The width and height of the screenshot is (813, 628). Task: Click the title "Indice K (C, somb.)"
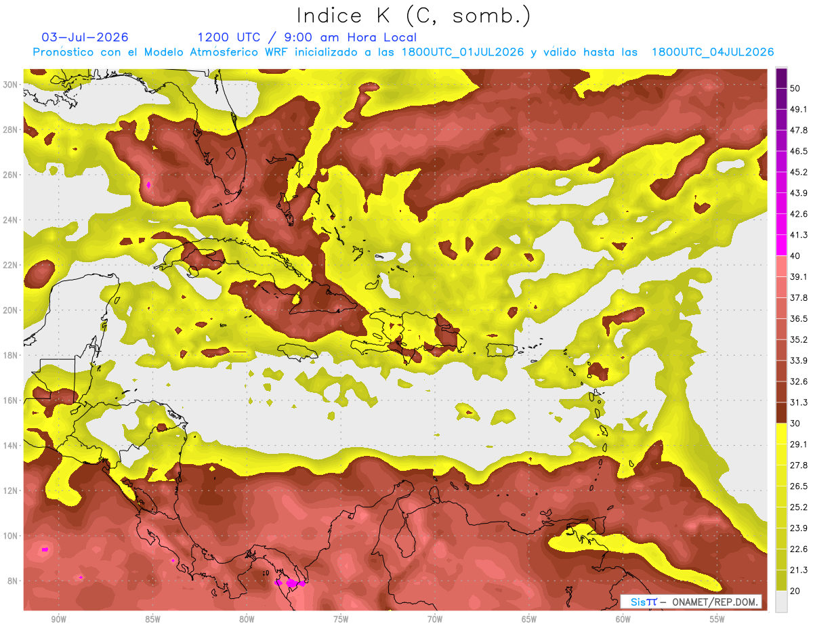[413, 16]
